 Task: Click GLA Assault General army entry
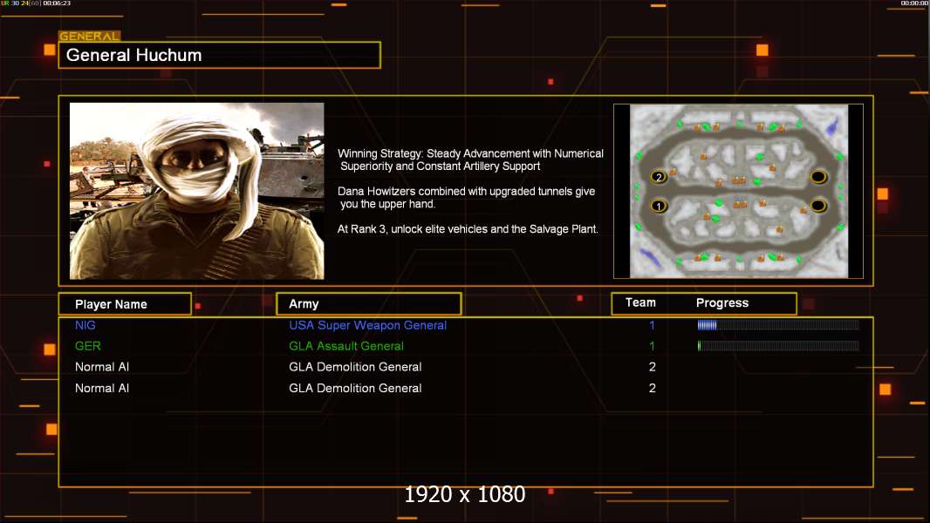(x=346, y=346)
